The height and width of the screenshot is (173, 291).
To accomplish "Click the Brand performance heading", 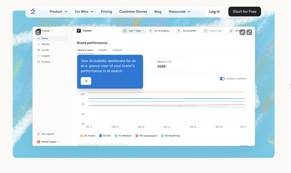I will [92, 43].
